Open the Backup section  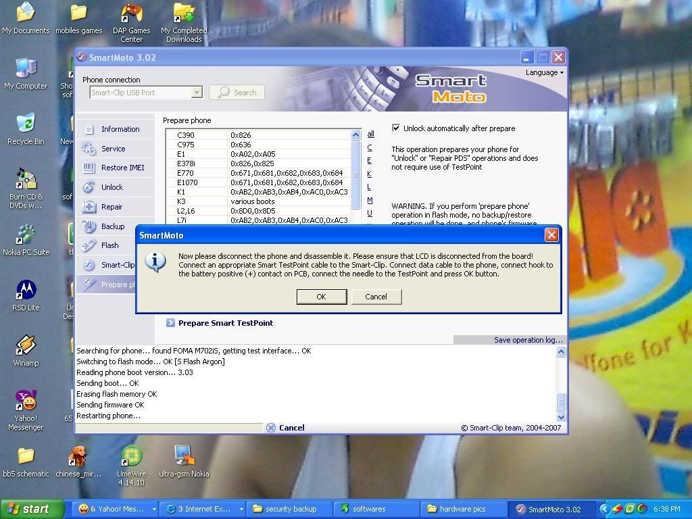pos(113,226)
